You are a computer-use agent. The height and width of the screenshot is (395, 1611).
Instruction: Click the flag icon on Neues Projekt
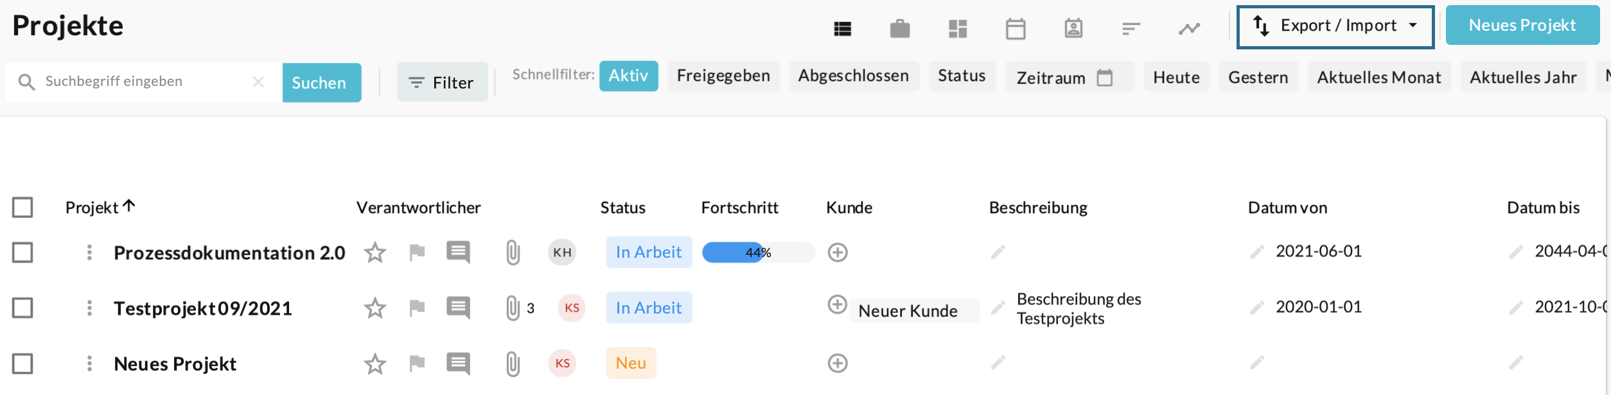point(417,364)
